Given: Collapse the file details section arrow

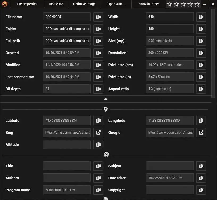Looking at the screenshot, I should click(106, 99).
